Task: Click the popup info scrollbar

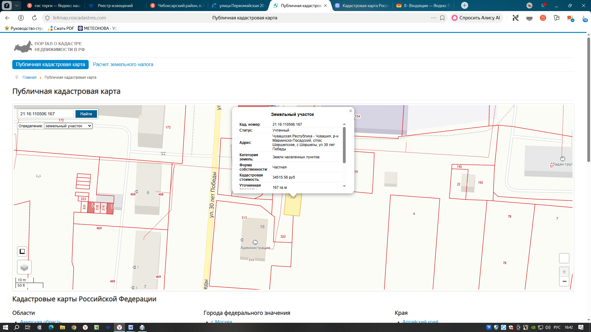Action: 344,145
